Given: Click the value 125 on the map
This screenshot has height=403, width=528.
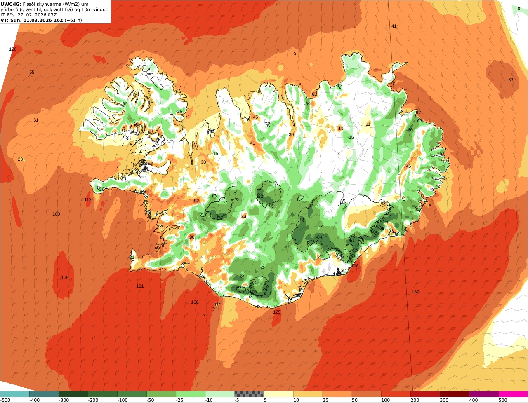Looking at the screenshot, I should click(x=277, y=312).
